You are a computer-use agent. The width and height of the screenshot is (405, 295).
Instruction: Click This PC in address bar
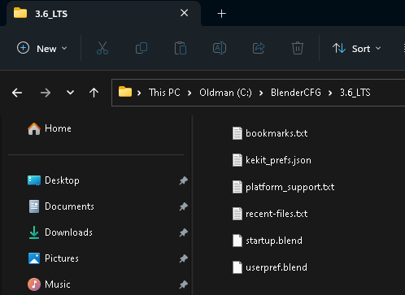tap(164, 93)
